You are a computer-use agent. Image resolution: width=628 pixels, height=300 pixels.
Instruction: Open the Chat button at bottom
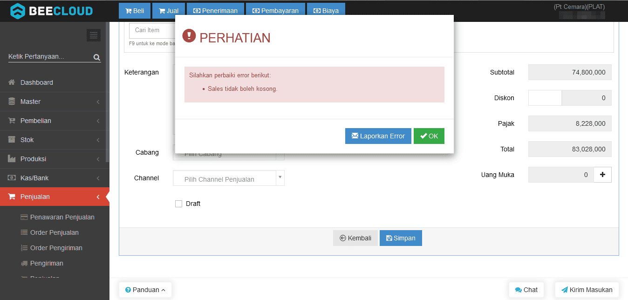point(526,290)
